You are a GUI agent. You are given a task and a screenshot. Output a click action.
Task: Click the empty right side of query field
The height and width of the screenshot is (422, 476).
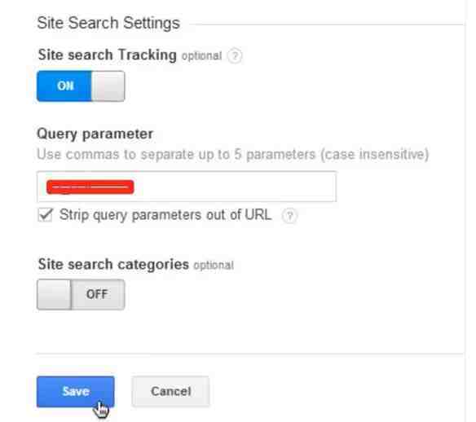point(237,187)
